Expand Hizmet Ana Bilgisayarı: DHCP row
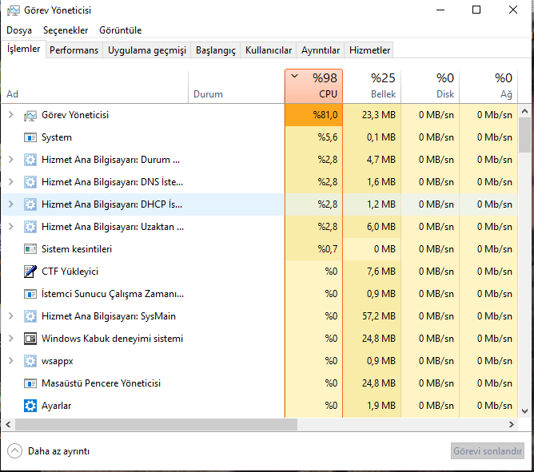Screen dimensions: 534x472 (10, 204)
